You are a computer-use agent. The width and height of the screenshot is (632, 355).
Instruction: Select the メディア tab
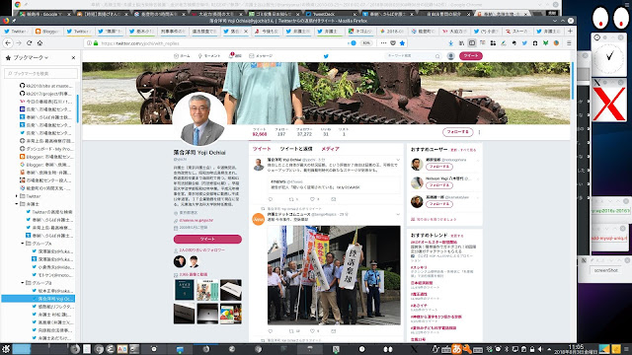click(330, 149)
